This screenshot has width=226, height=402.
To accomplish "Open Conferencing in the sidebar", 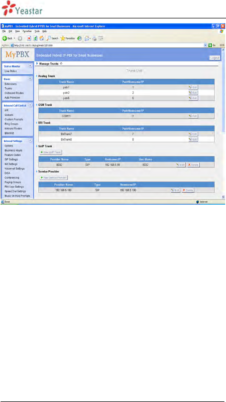I will pos(12,178).
